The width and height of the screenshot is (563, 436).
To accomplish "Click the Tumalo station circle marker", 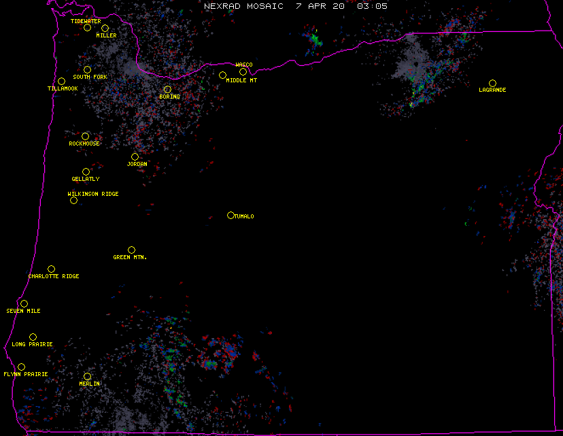I will point(231,216).
